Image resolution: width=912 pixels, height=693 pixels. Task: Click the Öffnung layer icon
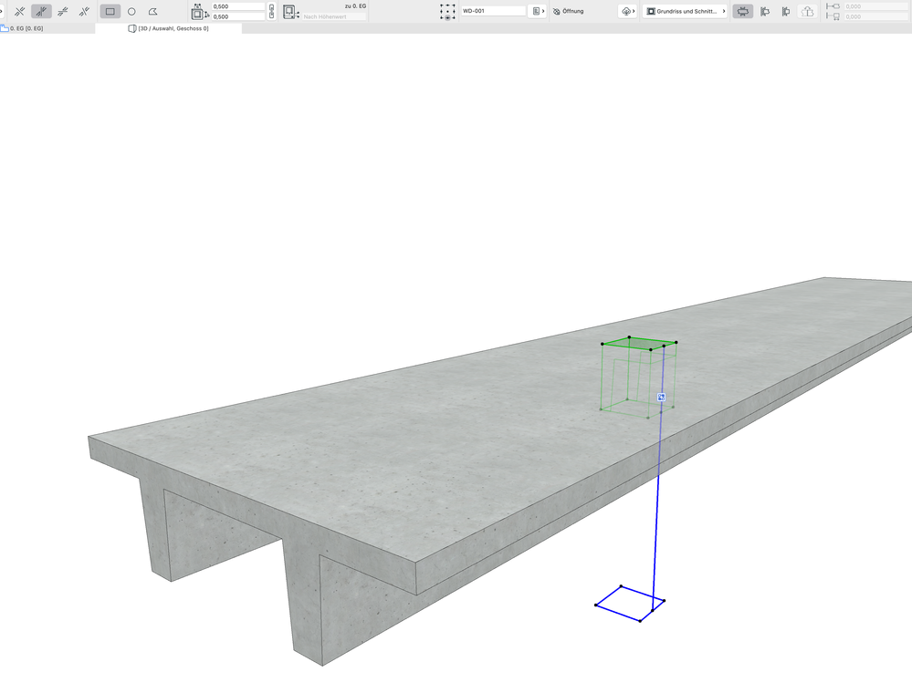[x=556, y=11]
